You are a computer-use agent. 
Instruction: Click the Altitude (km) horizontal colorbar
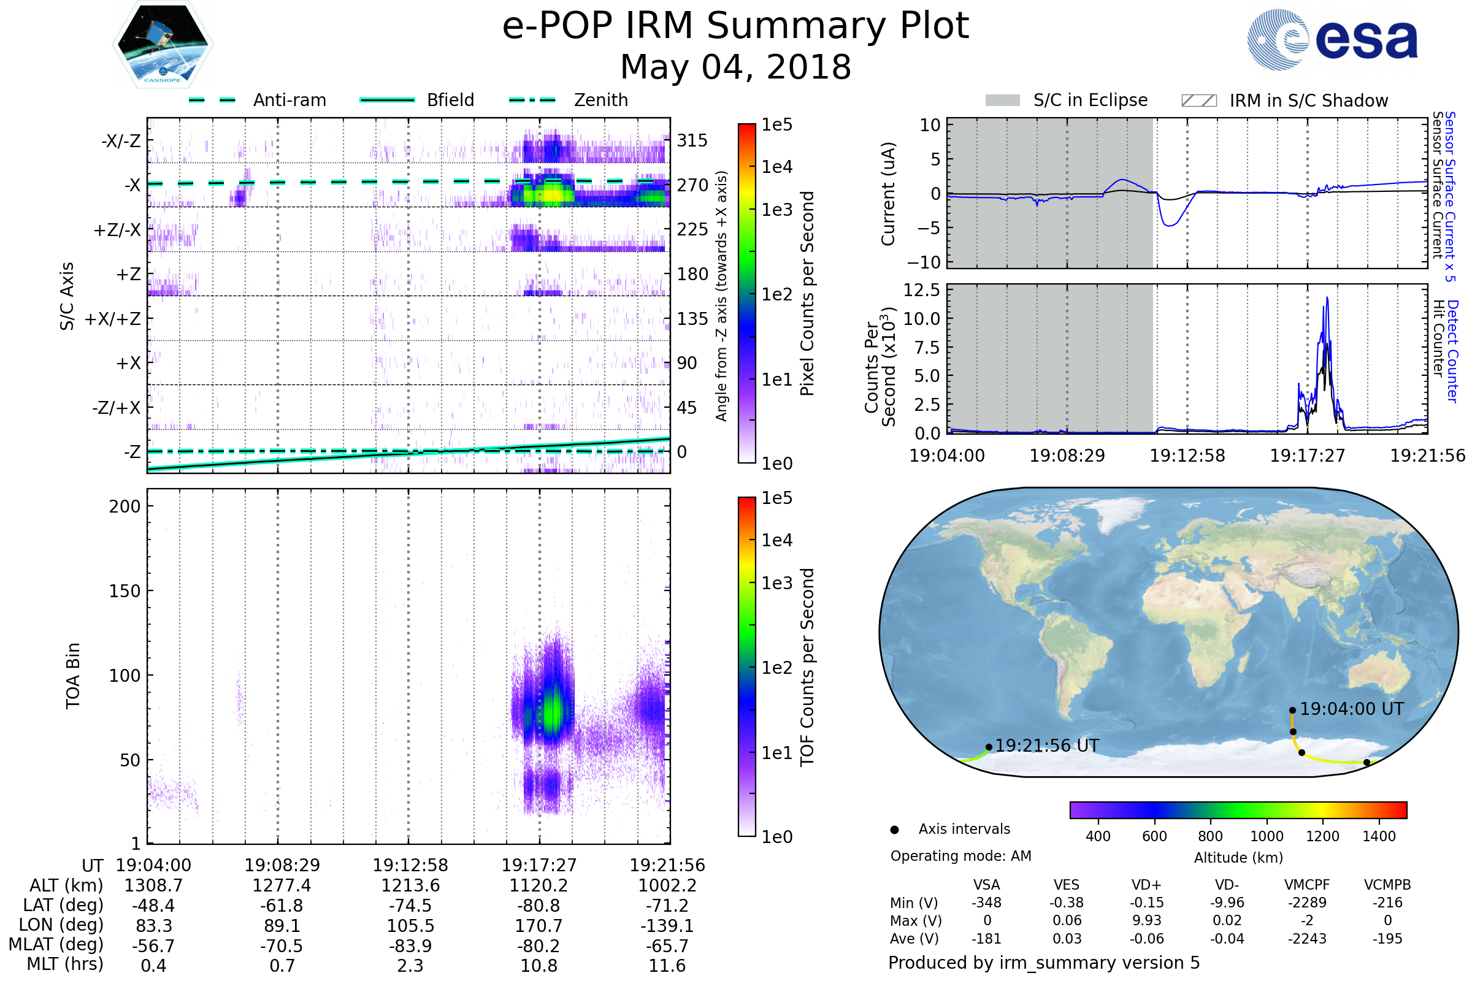pos(1238,809)
